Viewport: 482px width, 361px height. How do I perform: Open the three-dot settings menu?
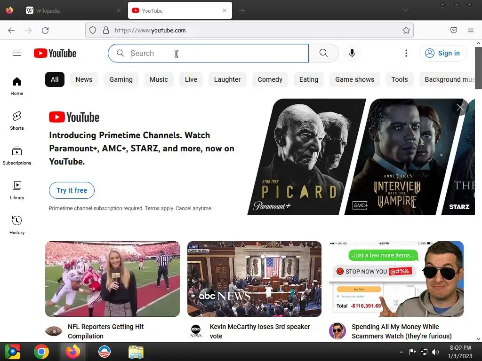[406, 53]
